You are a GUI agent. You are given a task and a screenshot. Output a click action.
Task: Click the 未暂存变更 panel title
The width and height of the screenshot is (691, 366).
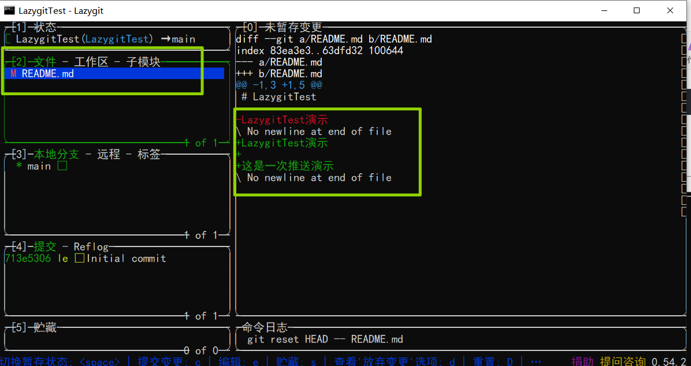click(294, 27)
